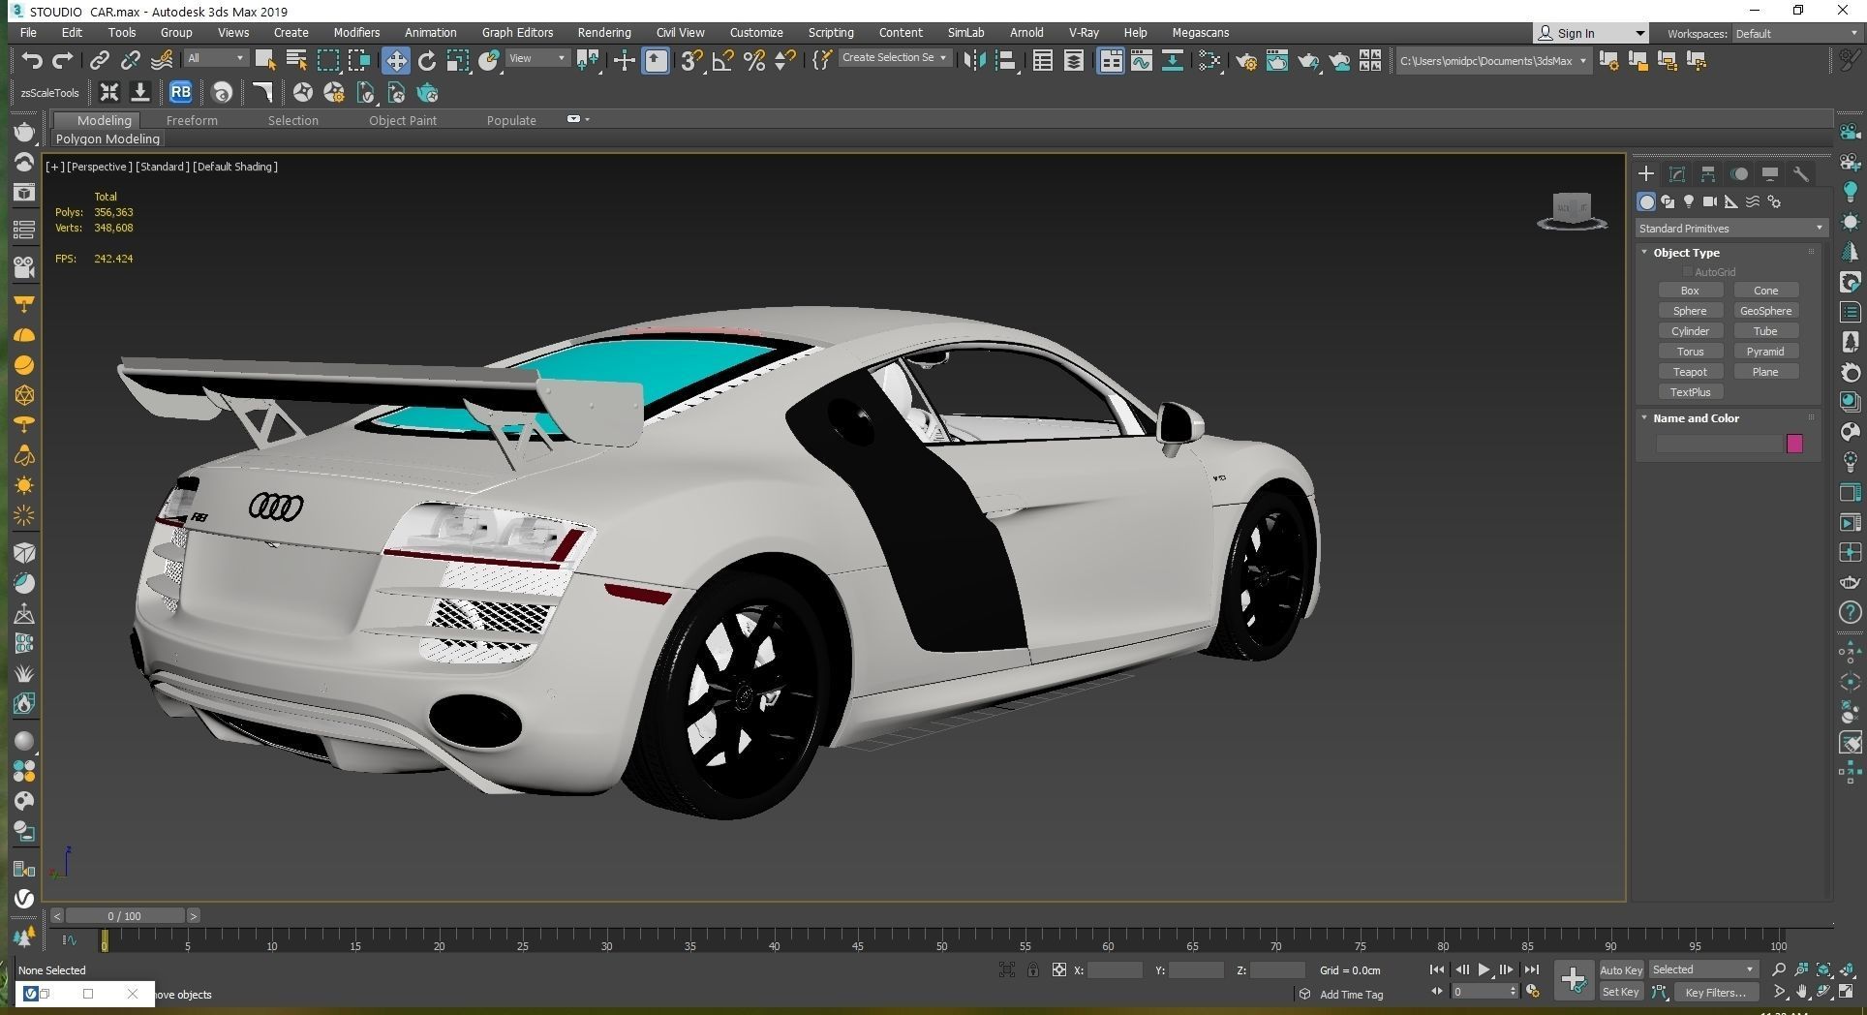
Task: Open the Modify panel tab
Action: [1677, 174]
